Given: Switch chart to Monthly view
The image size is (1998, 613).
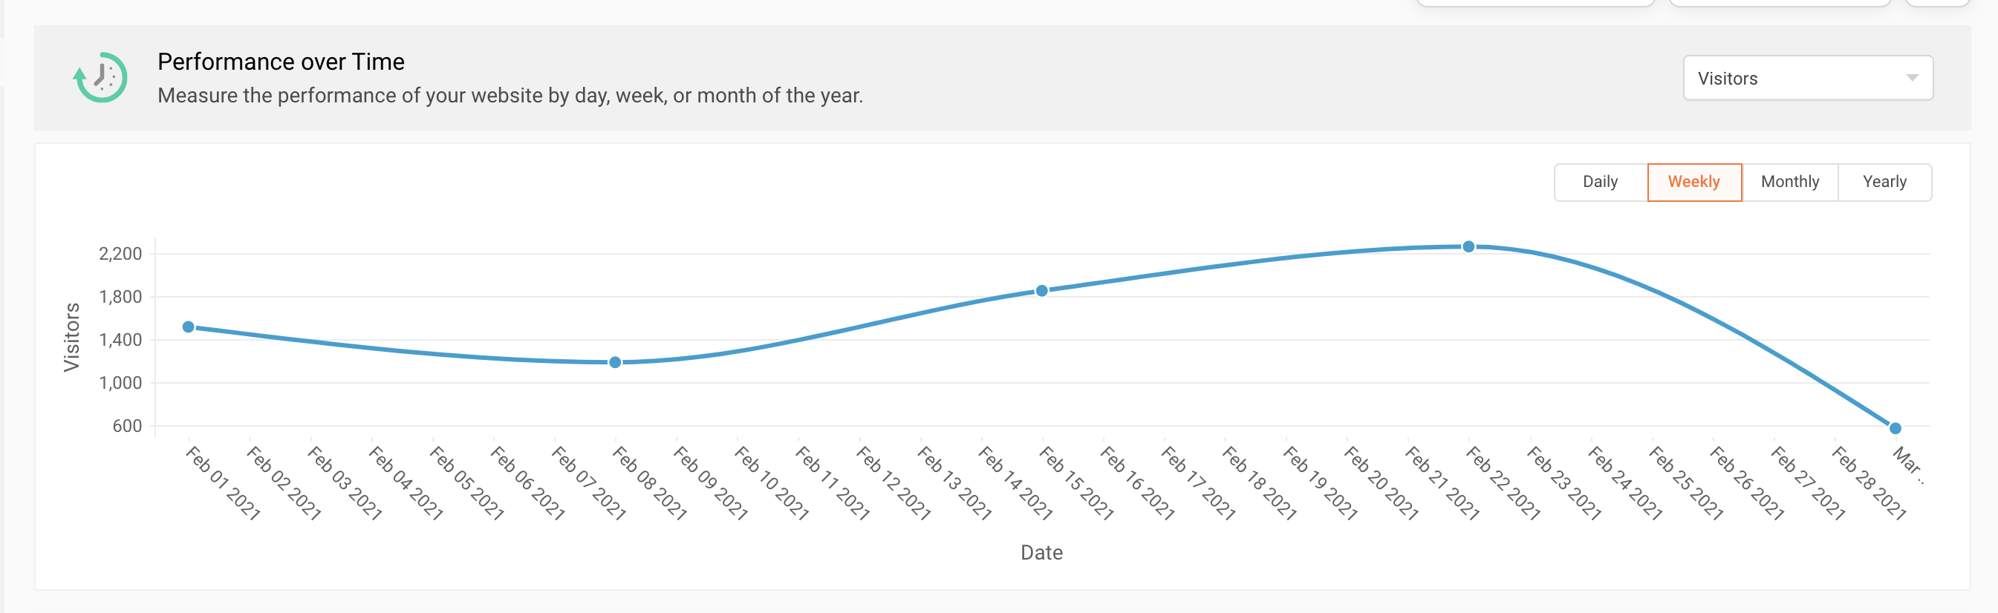Looking at the screenshot, I should [x=1789, y=182].
